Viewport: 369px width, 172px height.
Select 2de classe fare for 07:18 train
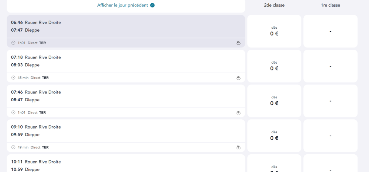click(x=274, y=66)
